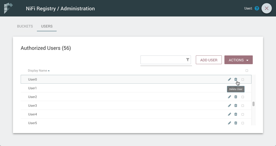This screenshot has width=276, height=146.
Task: Edit User4 with the pencil icon
Action: coord(229,114)
